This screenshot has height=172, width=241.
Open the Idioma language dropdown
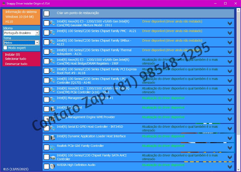click(x=21, y=33)
